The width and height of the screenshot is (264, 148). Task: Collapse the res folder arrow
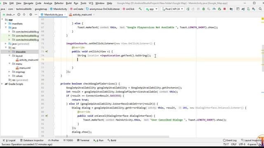point(6,48)
